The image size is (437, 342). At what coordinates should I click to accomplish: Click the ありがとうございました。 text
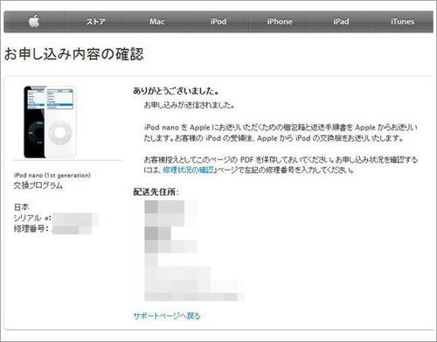(177, 91)
